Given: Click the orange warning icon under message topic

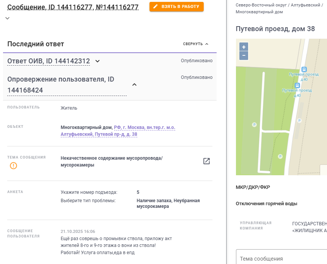Looking at the screenshot, I should click(x=13, y=166).
